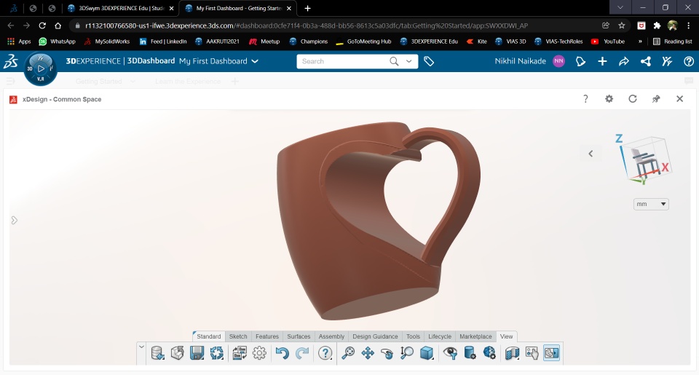699x375 pixels.
Task: Click the 3DS logo in header
Action: [11, 61]
